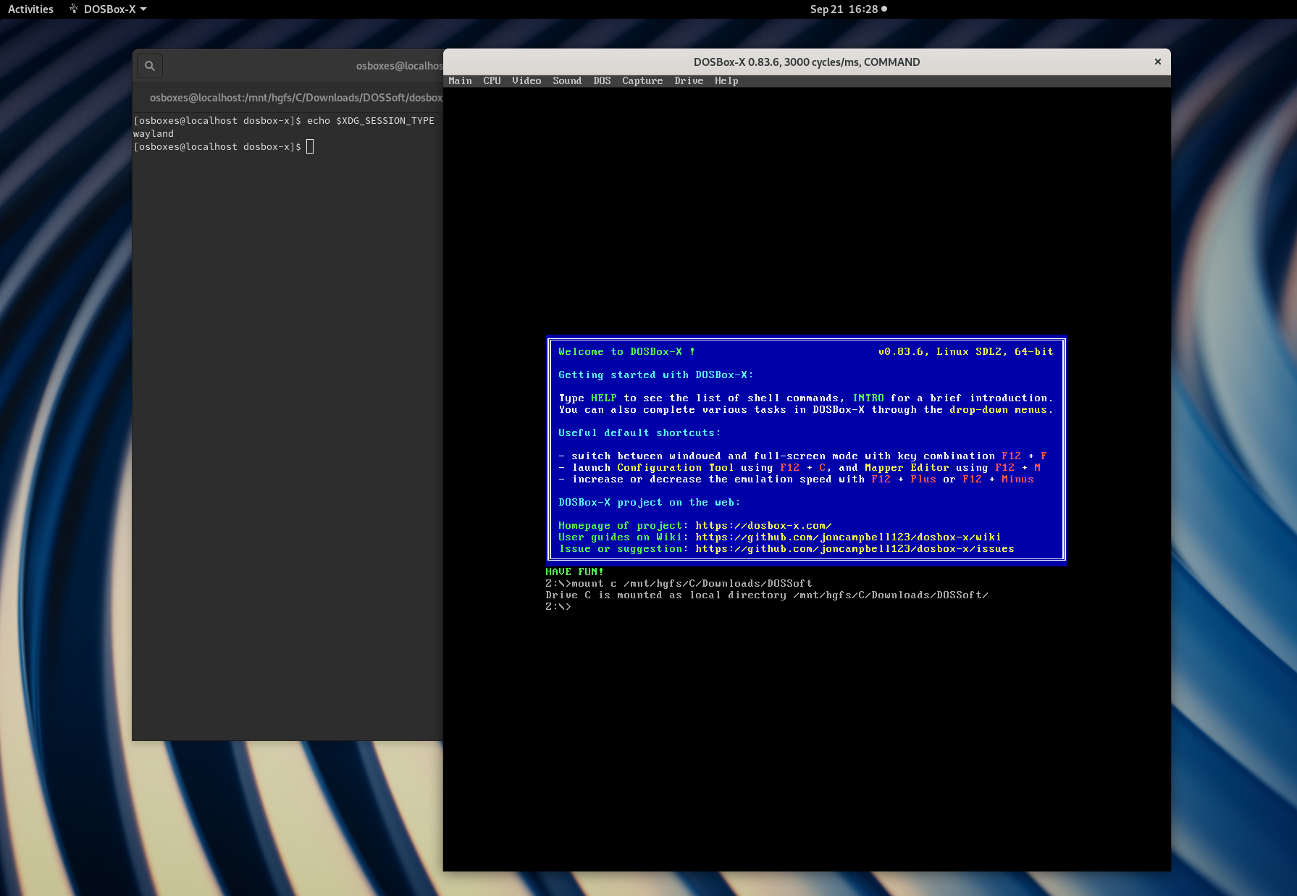The height and width of the screenshot is (896, 1297).
Task: Click the issues GitHub URL text
Action: (x=855, y=548)
